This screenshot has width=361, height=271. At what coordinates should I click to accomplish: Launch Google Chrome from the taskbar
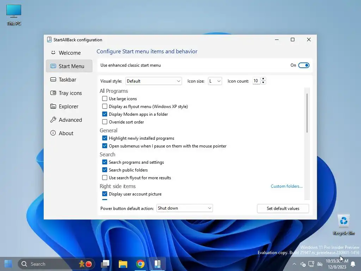pos(140,264)
